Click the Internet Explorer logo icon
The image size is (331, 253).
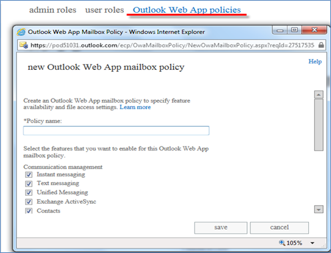tap(21, 32)
